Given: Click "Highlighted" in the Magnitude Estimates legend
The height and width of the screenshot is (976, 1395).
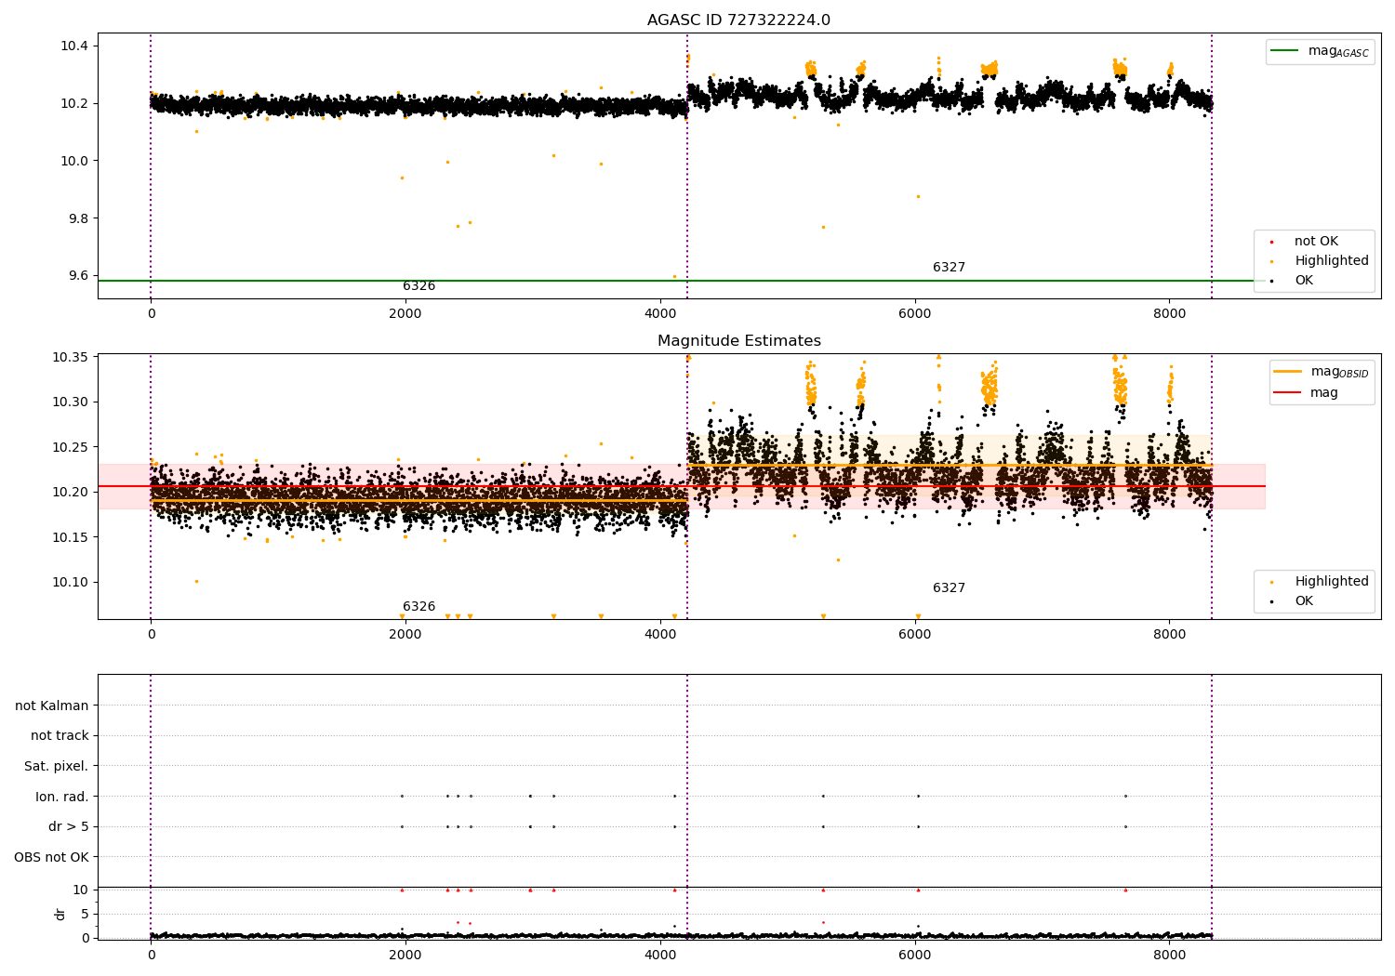Looking at the screenshot, I should (x=1332, y=582).
